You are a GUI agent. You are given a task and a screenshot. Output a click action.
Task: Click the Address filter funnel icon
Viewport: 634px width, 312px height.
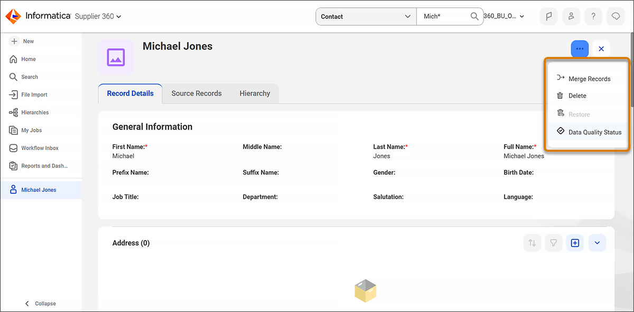554,243
